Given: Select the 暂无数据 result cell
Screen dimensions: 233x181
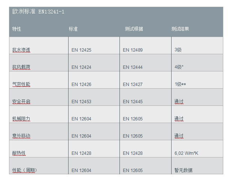Looking at the screenshot, I should click(x=183, y=170).
